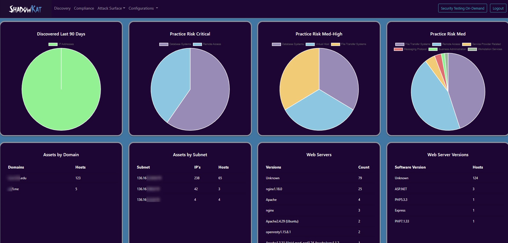Viewport: 508px width, 243px height.
Task: Click the nginx1.18.0 row in Web Servers
Action: (274, 189)
